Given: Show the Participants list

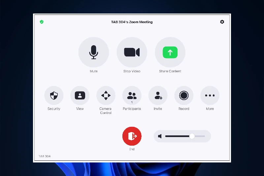Looking at the screenshot, I should point(132,95).
